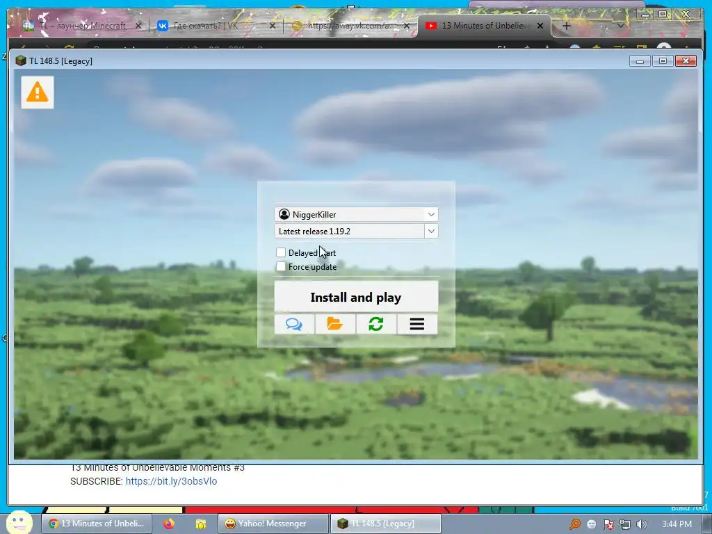Click the YouTube icon on the active tab
Viewport: 712px width, 534px height.
pyautogui.click(x=430, y=26)
